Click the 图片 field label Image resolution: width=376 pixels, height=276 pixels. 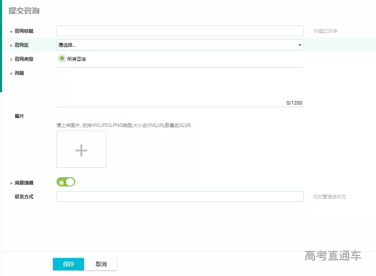click(19, 116)
